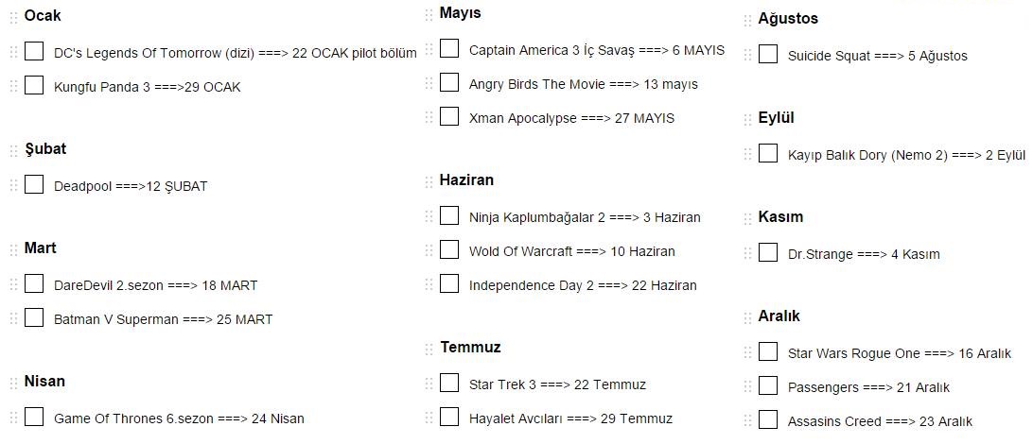Tick the Star Wars Rogue One checkbox
Viewport: 1033px width, 444px height.
click(768, 352)
